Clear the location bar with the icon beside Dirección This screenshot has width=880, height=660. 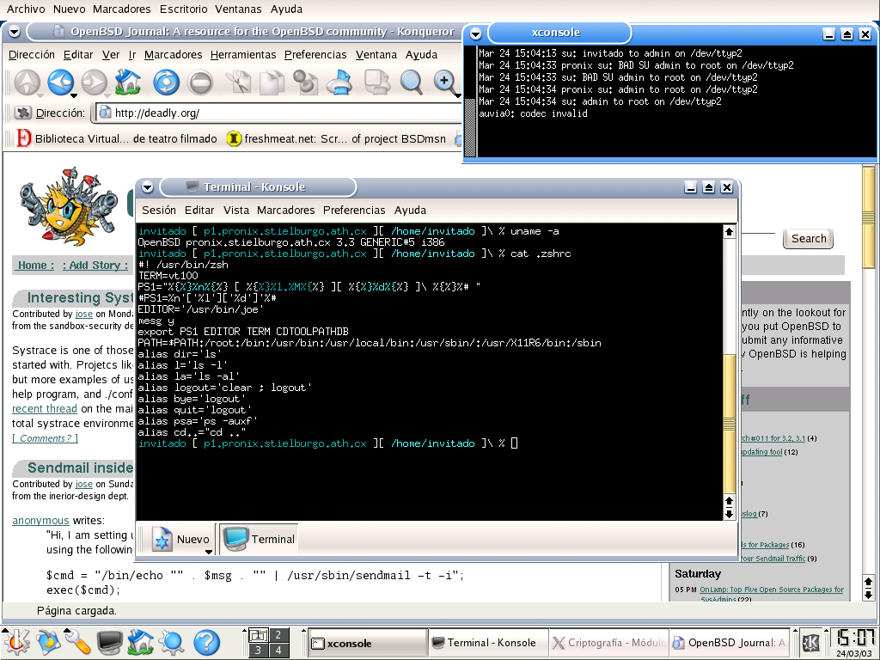tap(22, 113)
